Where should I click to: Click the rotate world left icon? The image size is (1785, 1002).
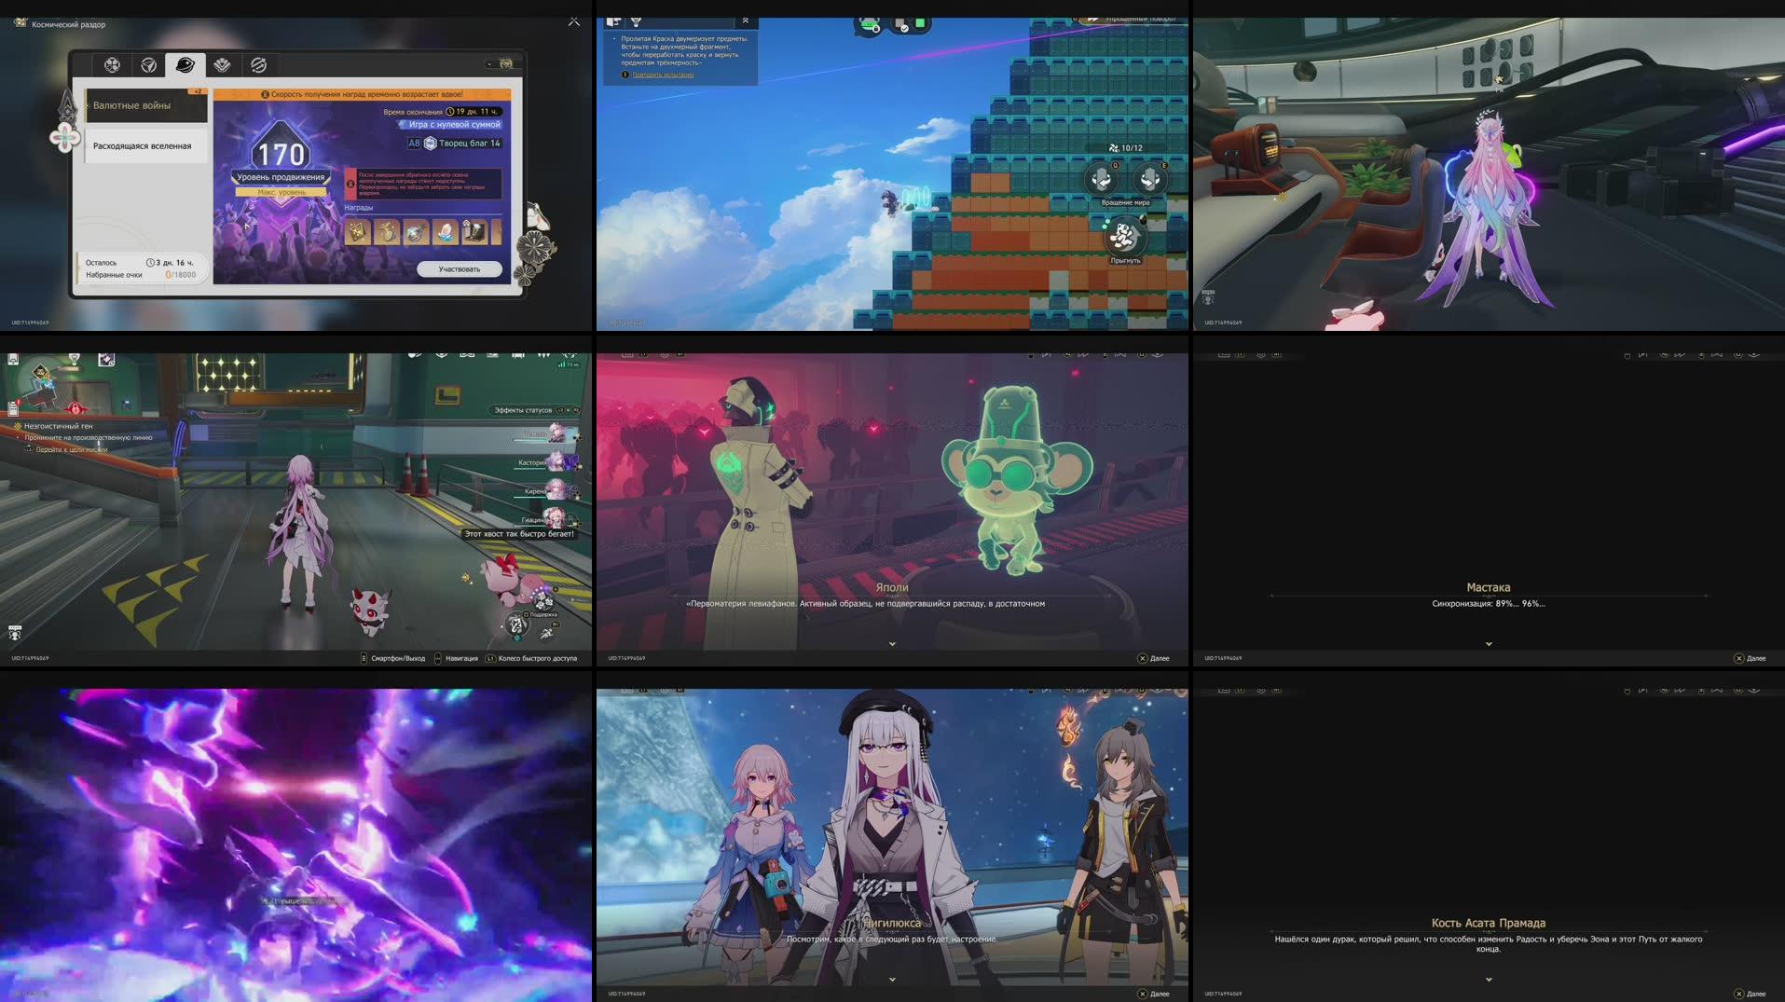coord(1102,179)
